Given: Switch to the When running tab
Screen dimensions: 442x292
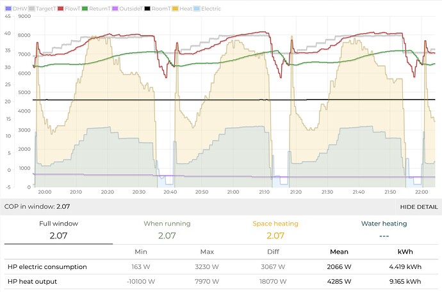Looking at the screenshot, I should pos(167,229).
